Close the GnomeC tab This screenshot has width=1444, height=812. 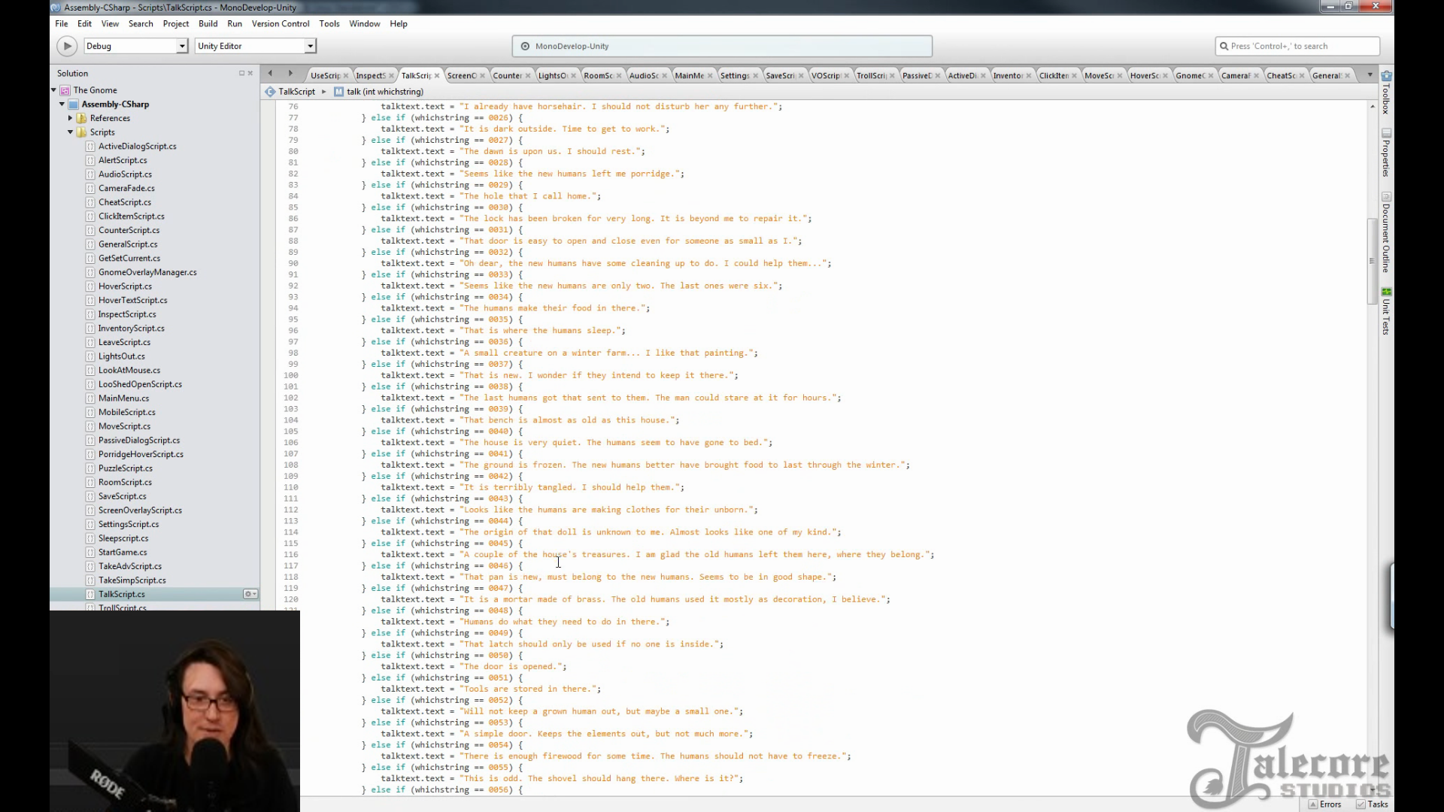point(1210,75)
